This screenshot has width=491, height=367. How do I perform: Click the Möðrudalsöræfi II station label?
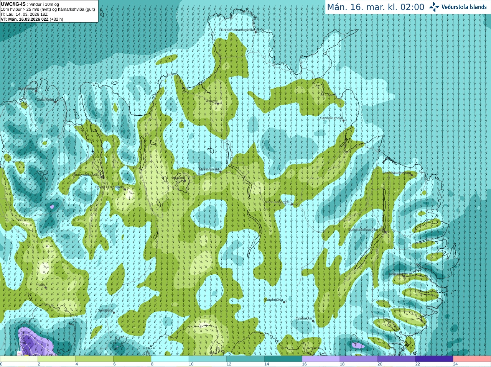(x=278, y=202)
